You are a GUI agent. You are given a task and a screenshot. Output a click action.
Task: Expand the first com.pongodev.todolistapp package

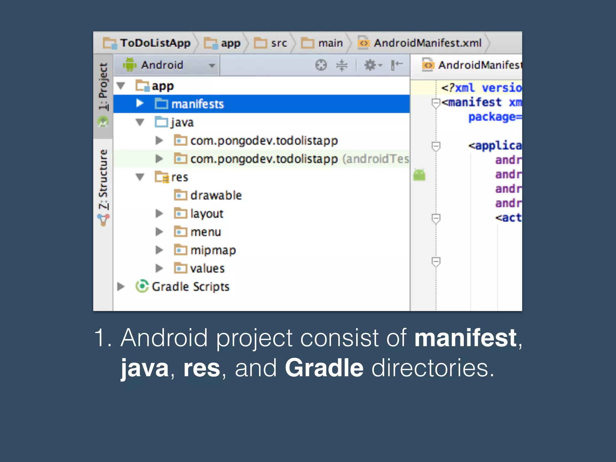click(159, 140)
